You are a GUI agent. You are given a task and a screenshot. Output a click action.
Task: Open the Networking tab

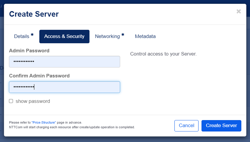(x=107, y=37)
